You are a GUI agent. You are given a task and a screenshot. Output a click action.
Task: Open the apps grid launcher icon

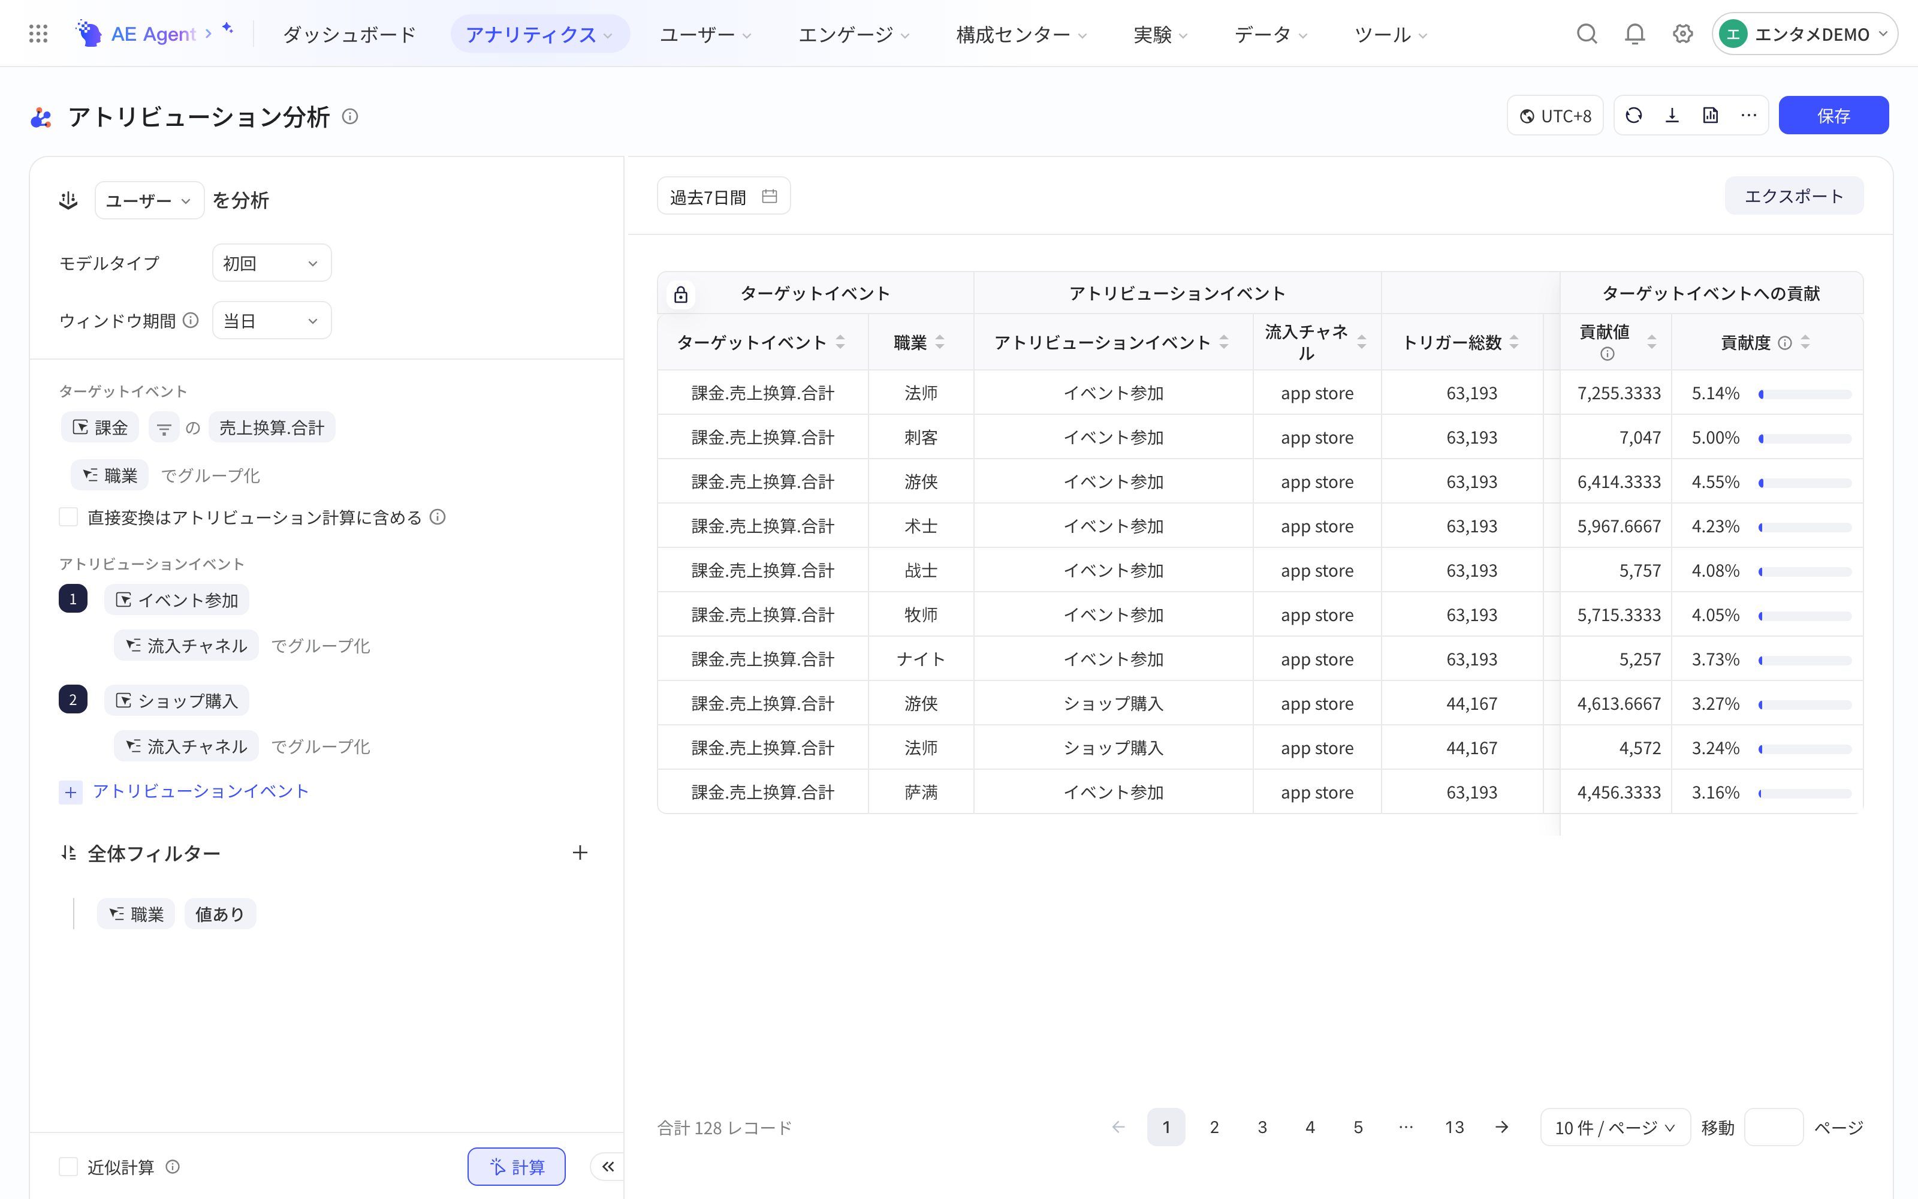[38, 34]
